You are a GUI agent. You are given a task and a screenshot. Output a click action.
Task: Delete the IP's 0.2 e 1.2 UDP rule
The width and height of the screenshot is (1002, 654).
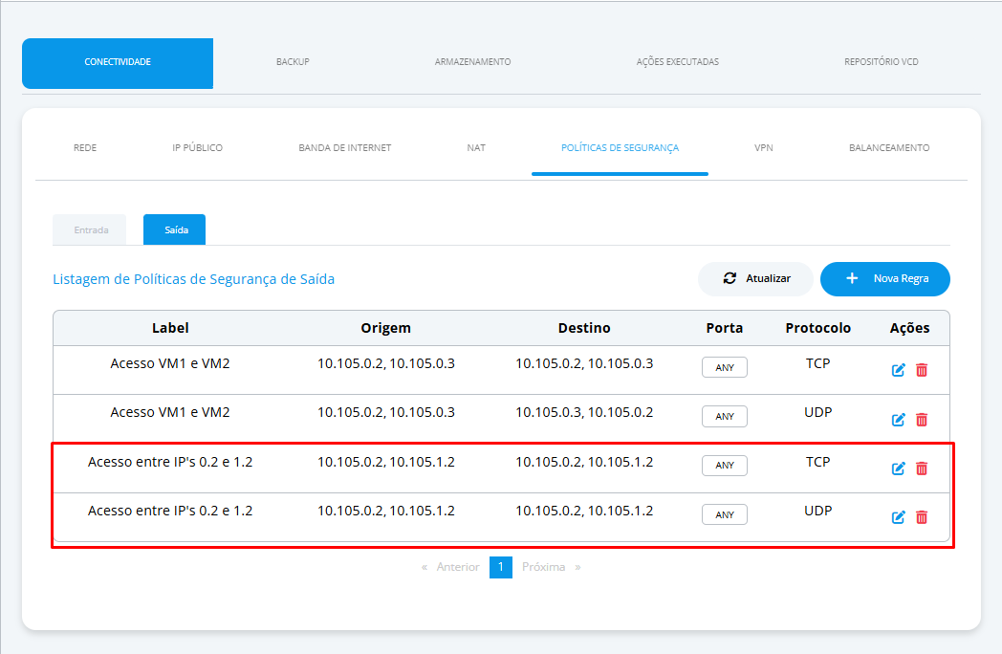(922, 517)
